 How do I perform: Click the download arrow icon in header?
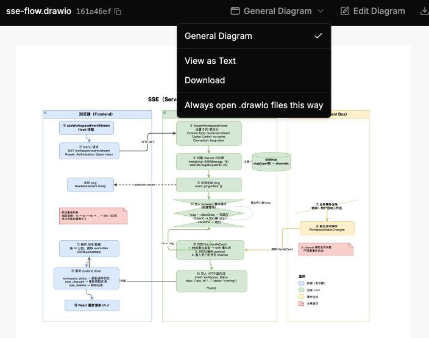(424, 11)
